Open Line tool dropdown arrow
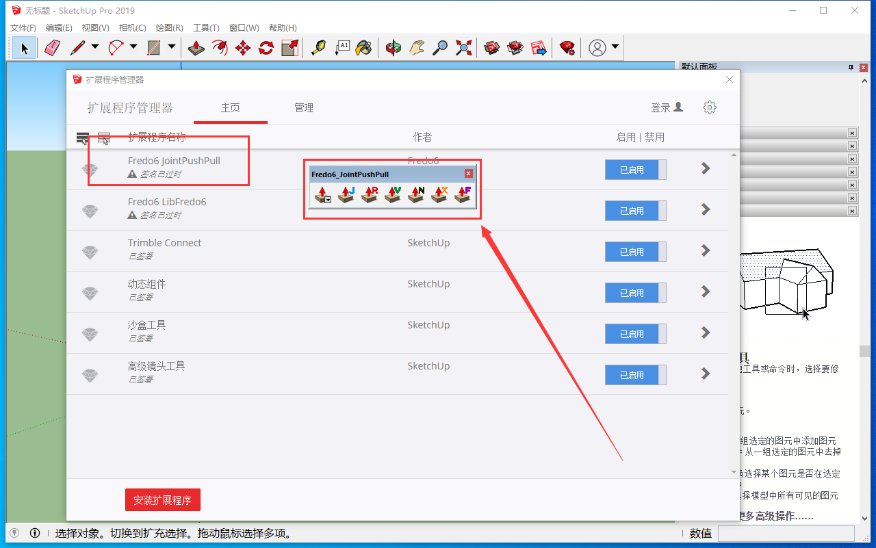 click(95, 47)
